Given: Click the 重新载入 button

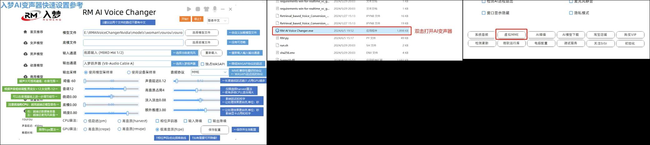Looking at the screenshot, I should click(x=211, y=53).
